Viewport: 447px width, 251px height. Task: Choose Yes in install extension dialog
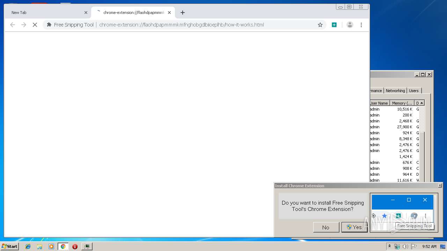pyautogui.click(x=354, y=227)
